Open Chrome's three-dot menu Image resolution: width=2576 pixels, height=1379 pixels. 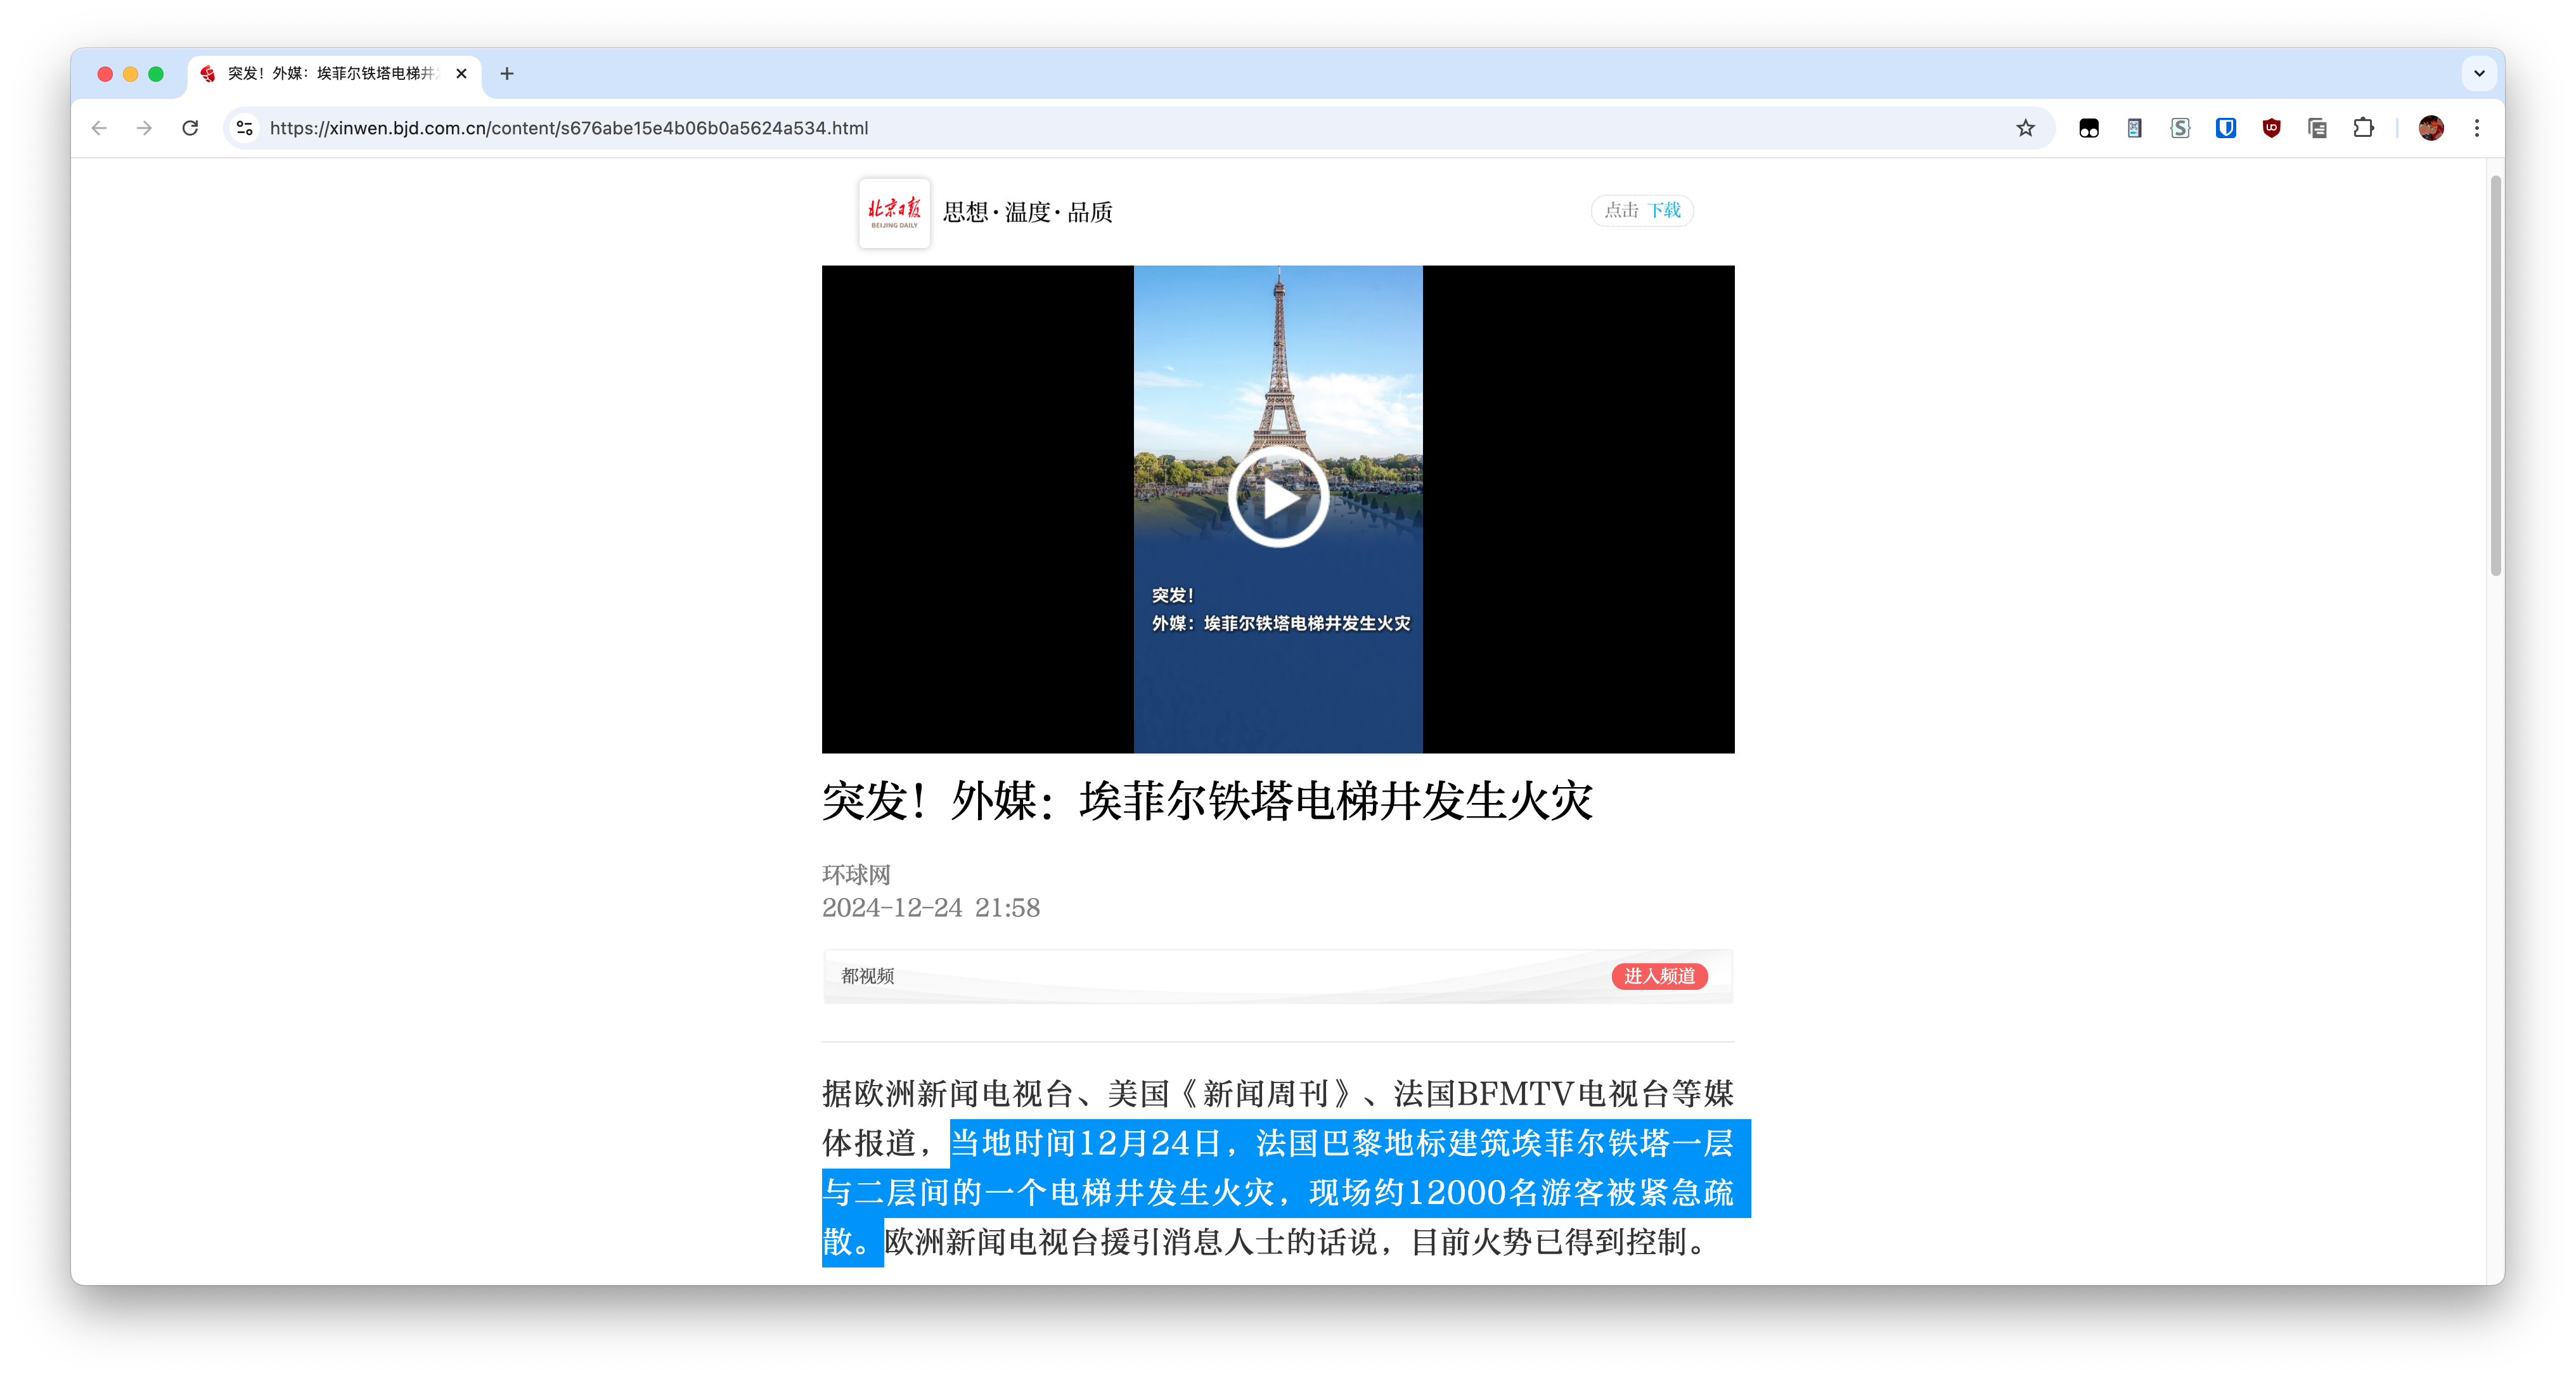tap(2477, 128)
